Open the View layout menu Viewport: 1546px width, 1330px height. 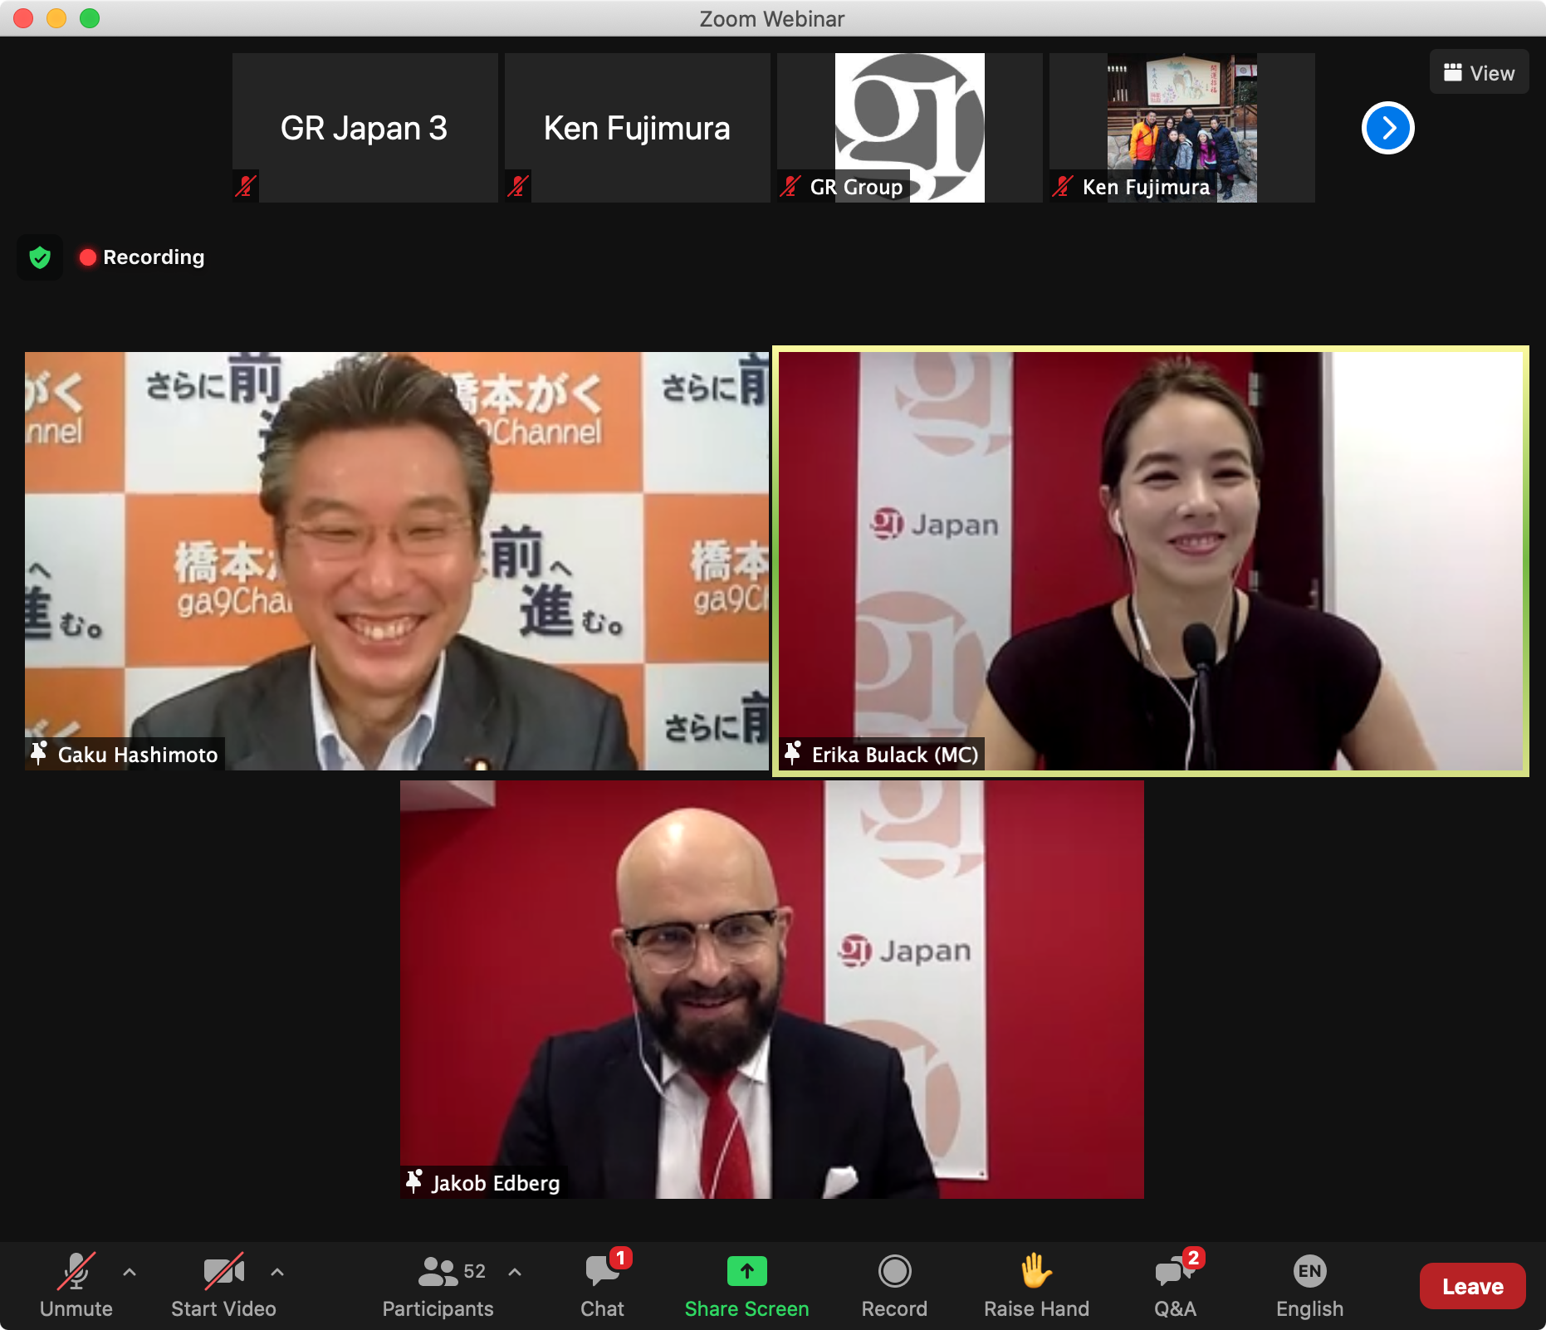pos(1479,72)
